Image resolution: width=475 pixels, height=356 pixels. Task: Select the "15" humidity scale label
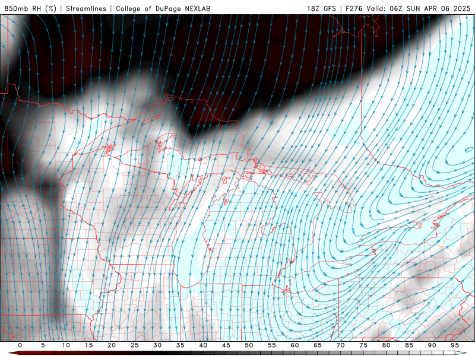[88, 345]
